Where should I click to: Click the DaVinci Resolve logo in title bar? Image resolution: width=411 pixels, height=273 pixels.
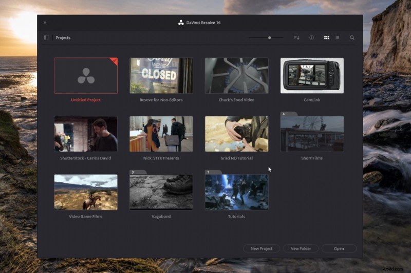[x=181, y=23]
